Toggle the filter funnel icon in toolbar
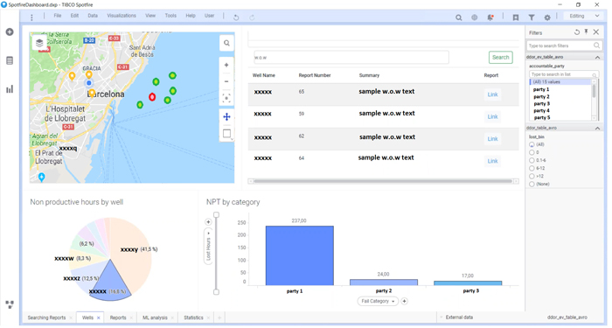Viewport: 612px width, 328px height. (532, 17)
